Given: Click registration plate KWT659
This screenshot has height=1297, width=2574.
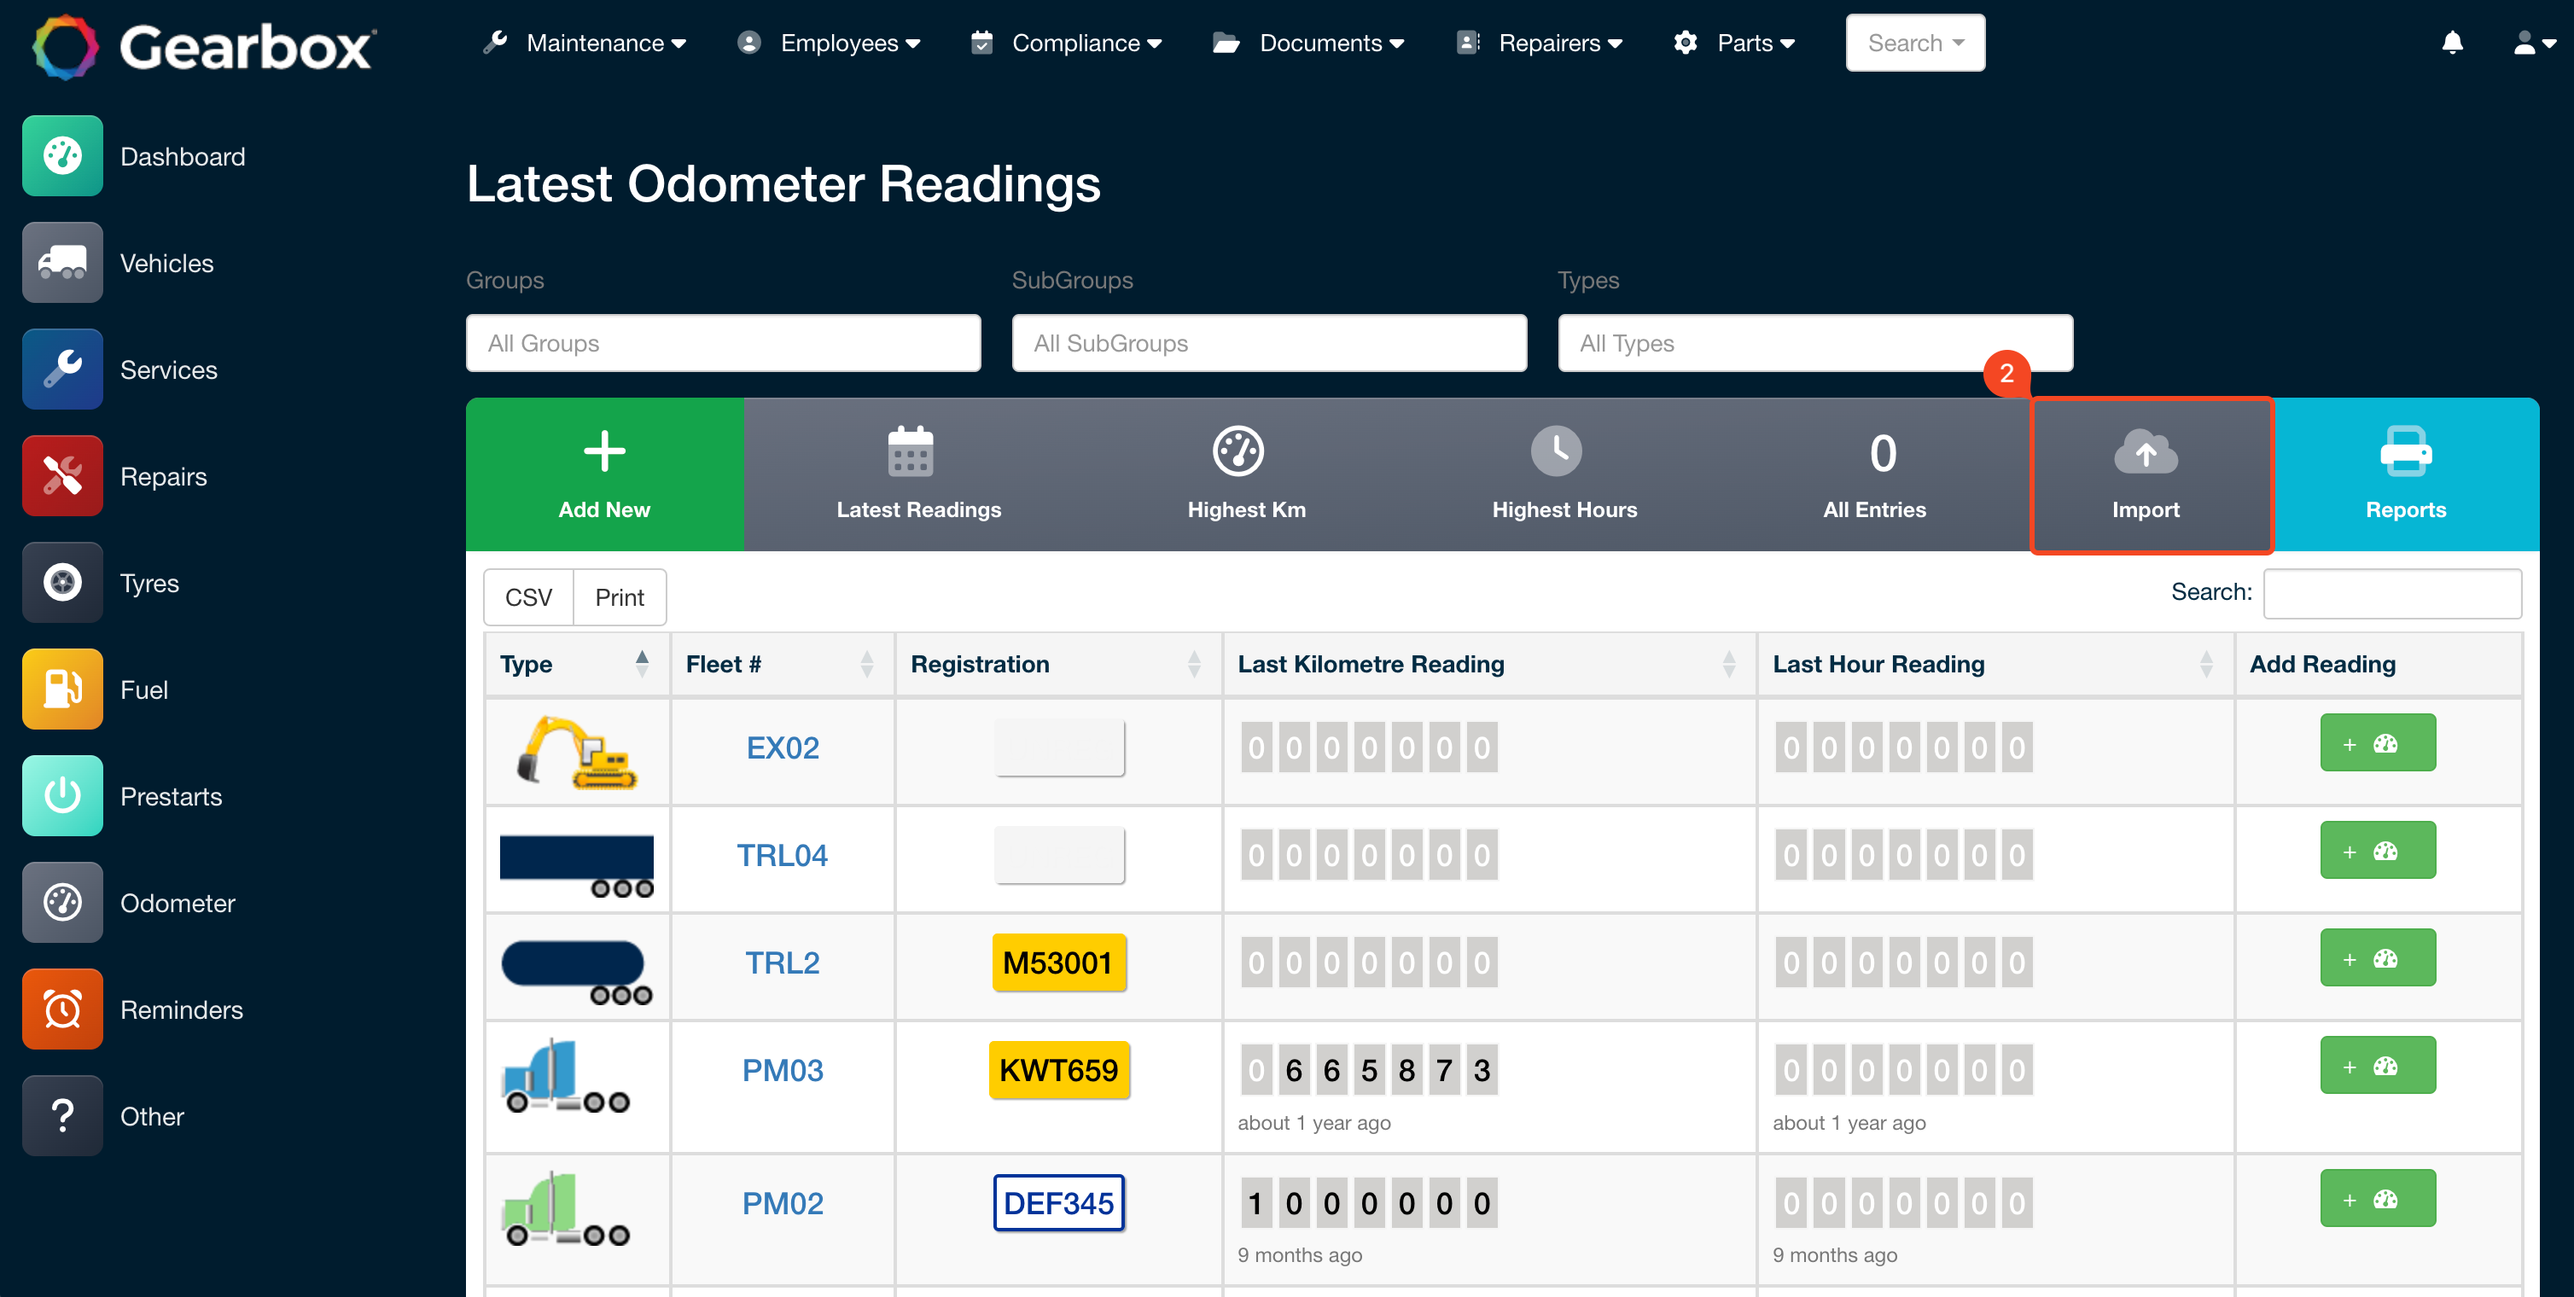Looking at the screenshot, I should pyautogui.click(x=1058, y=1070).
